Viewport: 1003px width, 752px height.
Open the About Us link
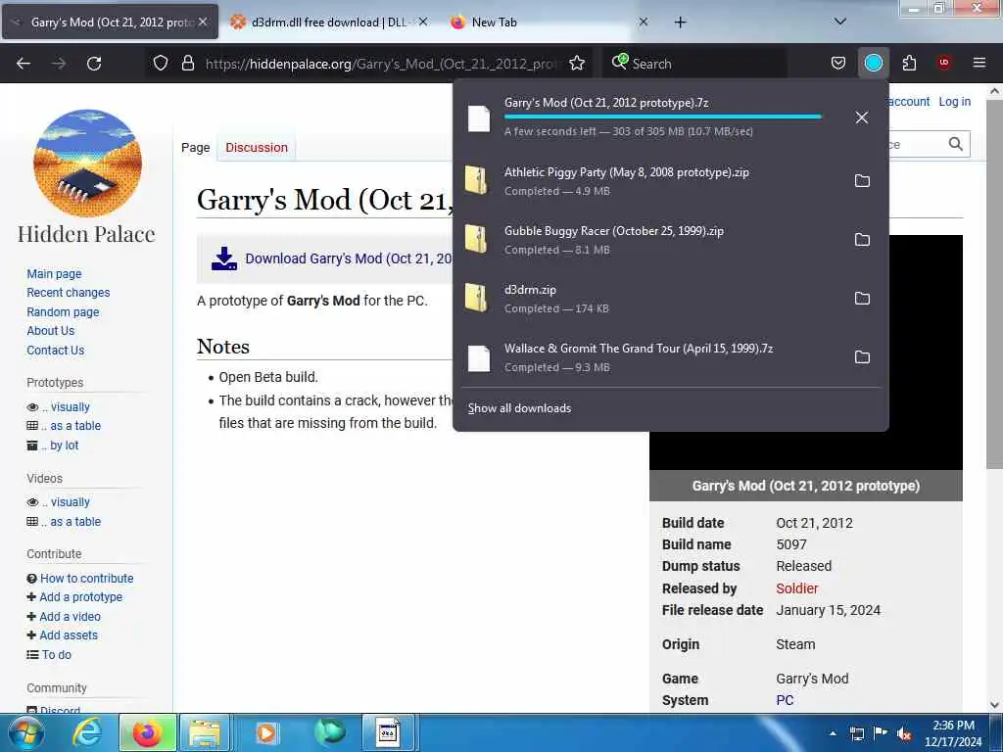pyautogui.click(x=51, y=331)
